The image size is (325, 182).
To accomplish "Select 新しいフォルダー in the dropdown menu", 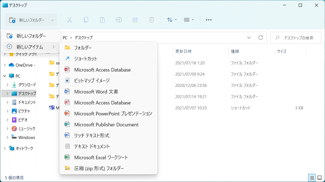I will [31, 36].
